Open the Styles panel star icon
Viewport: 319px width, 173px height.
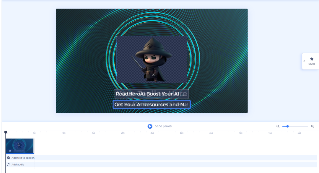[312, 59]
